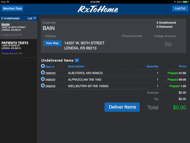Select the BAIN customer in sidebar
The width and height of the screenshot is (190, 143).
(x=19, y=30)
